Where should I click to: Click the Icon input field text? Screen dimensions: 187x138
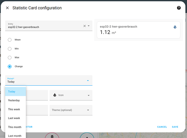click(61, 95)
